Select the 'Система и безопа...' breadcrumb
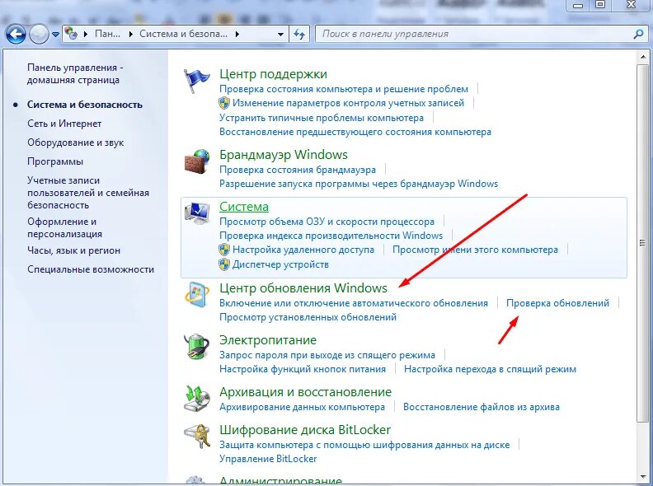 click(183, 34)
